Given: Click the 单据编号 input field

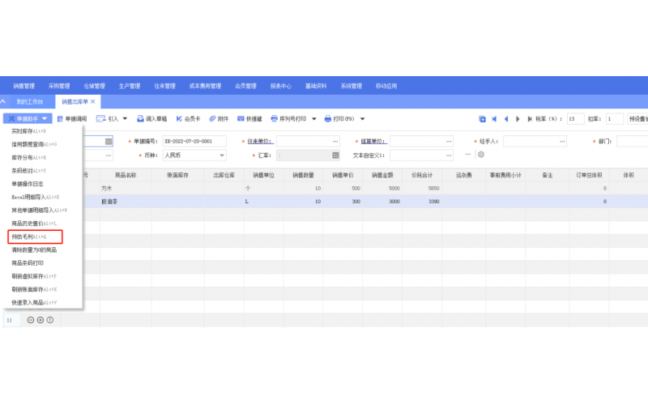Looking at the screenshot, I should click(194, 141).
